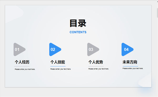This screenshot has height=97, width=158.
Task: Click the gray 03 triangle icon
Action: tap(93, 50)
